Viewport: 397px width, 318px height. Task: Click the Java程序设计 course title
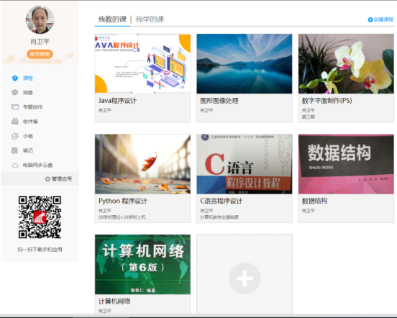117,101
